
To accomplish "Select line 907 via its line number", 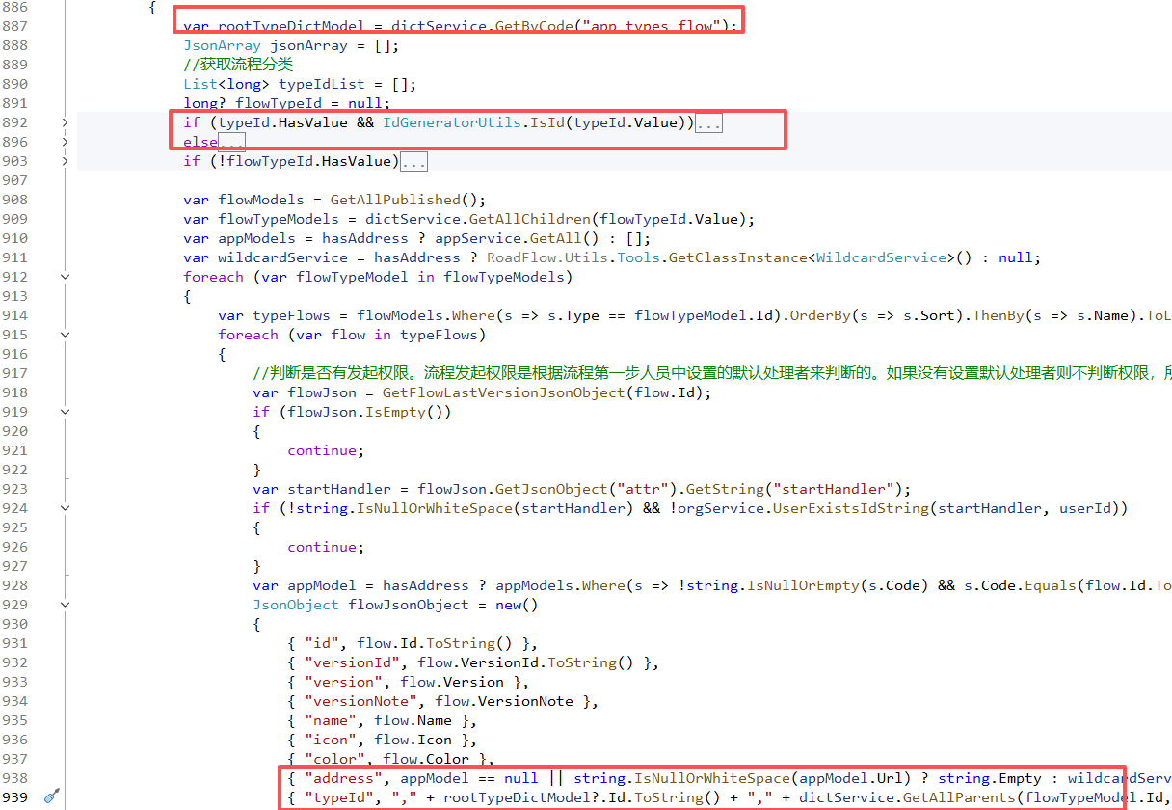I will [x=14, y=180].
